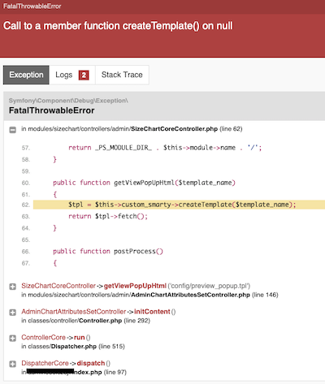Click the AdminChartAttributesSetController class link
Image resolution: width=325 pixels, height=384 pixels.
click(x=74, y=312)
